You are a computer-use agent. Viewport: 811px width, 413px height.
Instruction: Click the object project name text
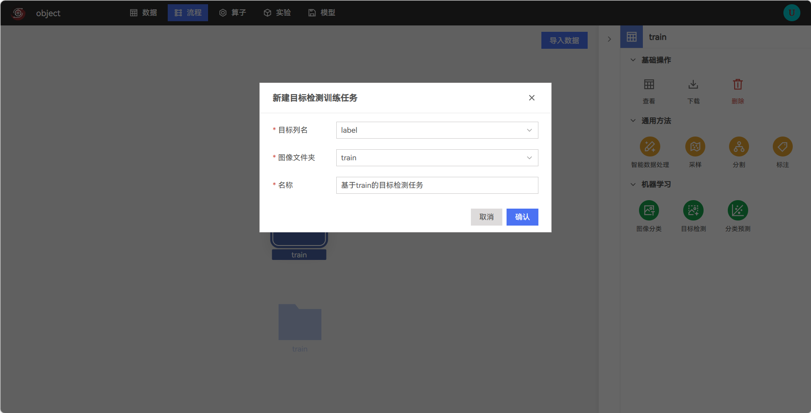[x=48, y=13]
